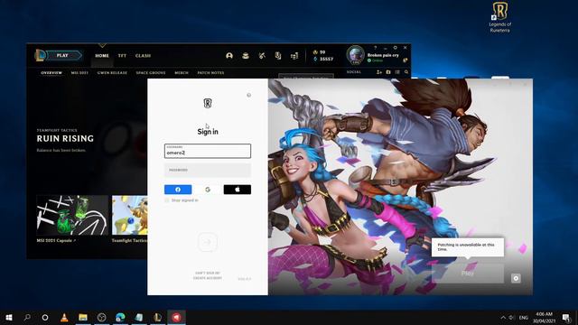This screenshot has width=578, height=325.
Task: Click the help icon on sign-in panel
Action: 249,95
